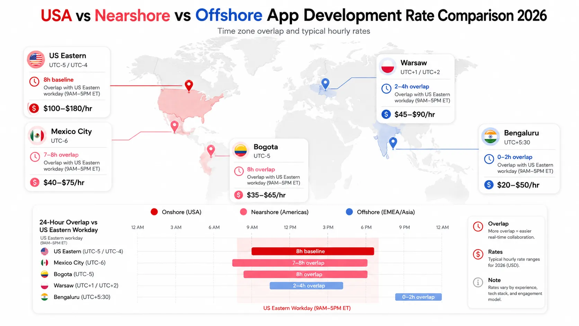The height and width of the screenshot is (326, 579).
Task: Click the Poland flag icon in Warsaw card
Action: [x=388, y=67]
